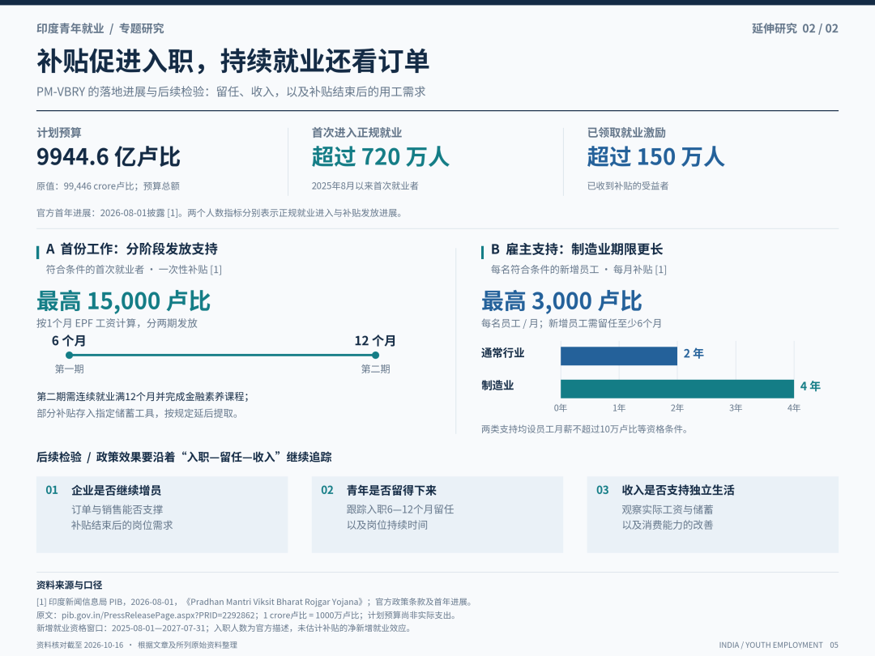Click the '03' card number
Image resolution: width=875 pixels, height=656 pixels.
pos(603,490)
